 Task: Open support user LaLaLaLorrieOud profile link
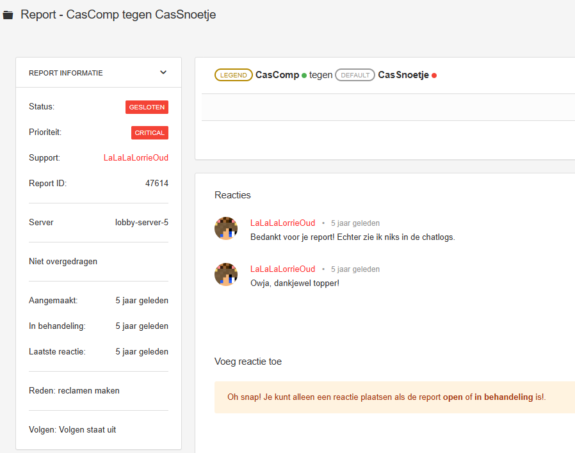[x=136, y=157]
